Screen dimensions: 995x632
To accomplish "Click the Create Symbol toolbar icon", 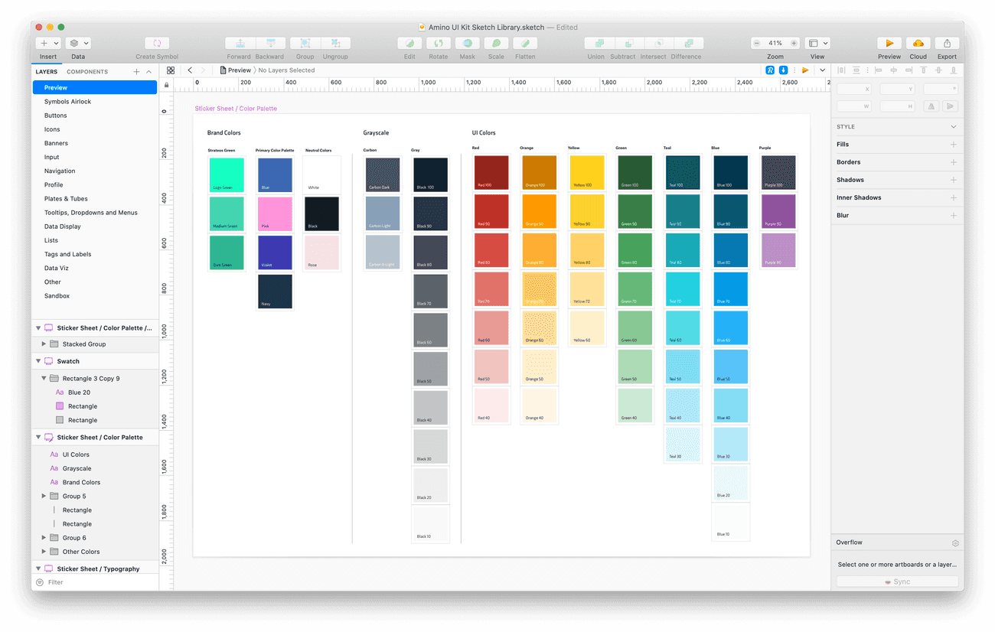I will 157,44.
